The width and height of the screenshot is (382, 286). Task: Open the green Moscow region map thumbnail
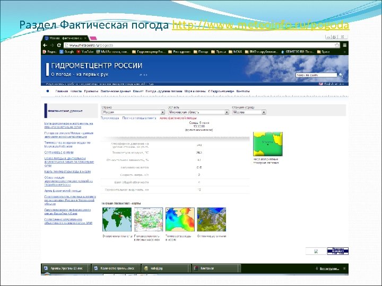pos(268,144)
